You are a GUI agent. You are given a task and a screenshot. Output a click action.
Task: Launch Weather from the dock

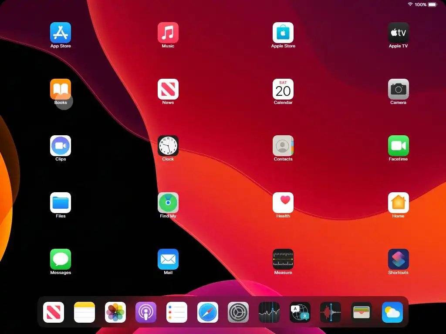392,312
